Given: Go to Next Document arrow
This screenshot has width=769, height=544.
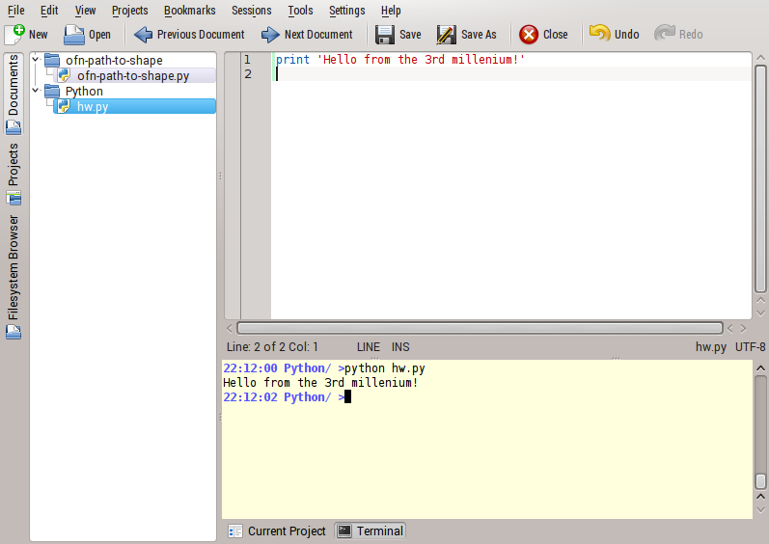Looking at the screenshot, I should pos(270,35).
